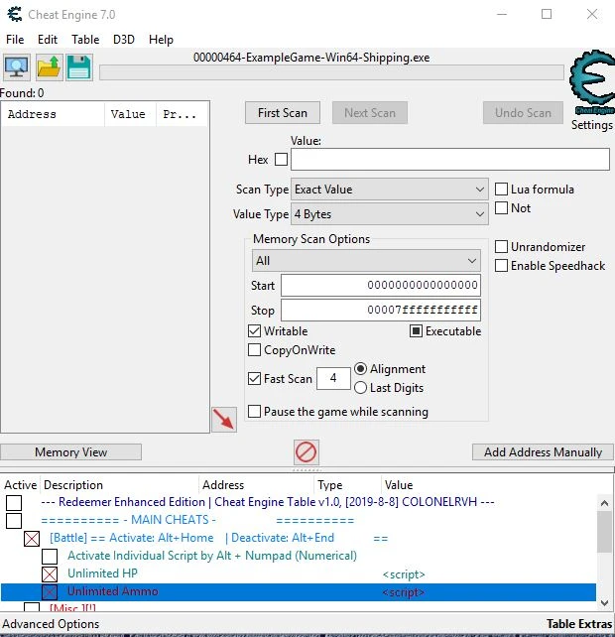Click the Fast Scan alignment value field
The width and height of the screenshot is (615, 637).
pos(333,378)
